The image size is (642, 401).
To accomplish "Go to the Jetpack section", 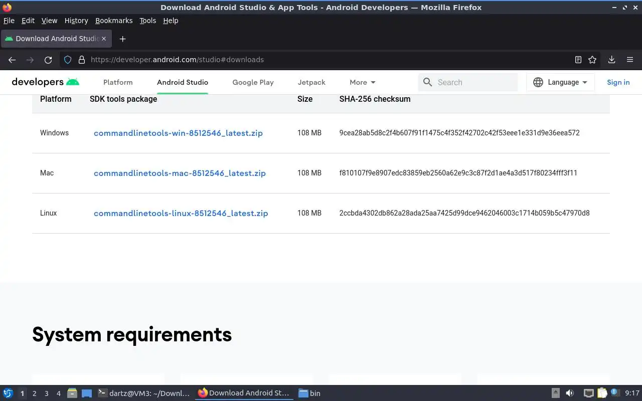I will pos(311,82).
